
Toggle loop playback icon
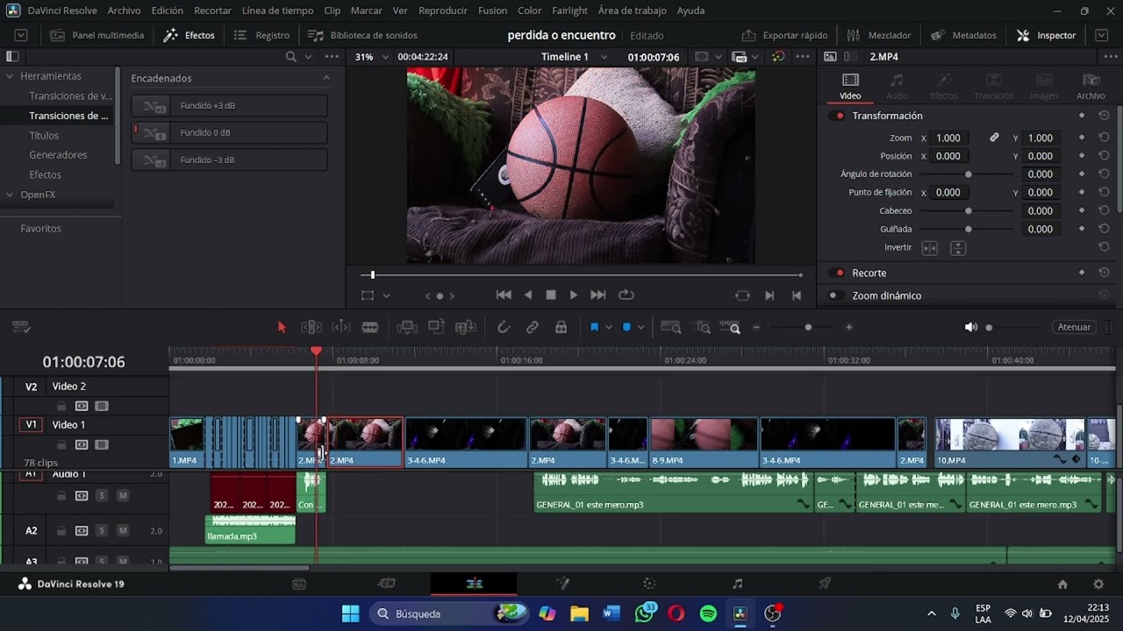[x=626, y=295]
